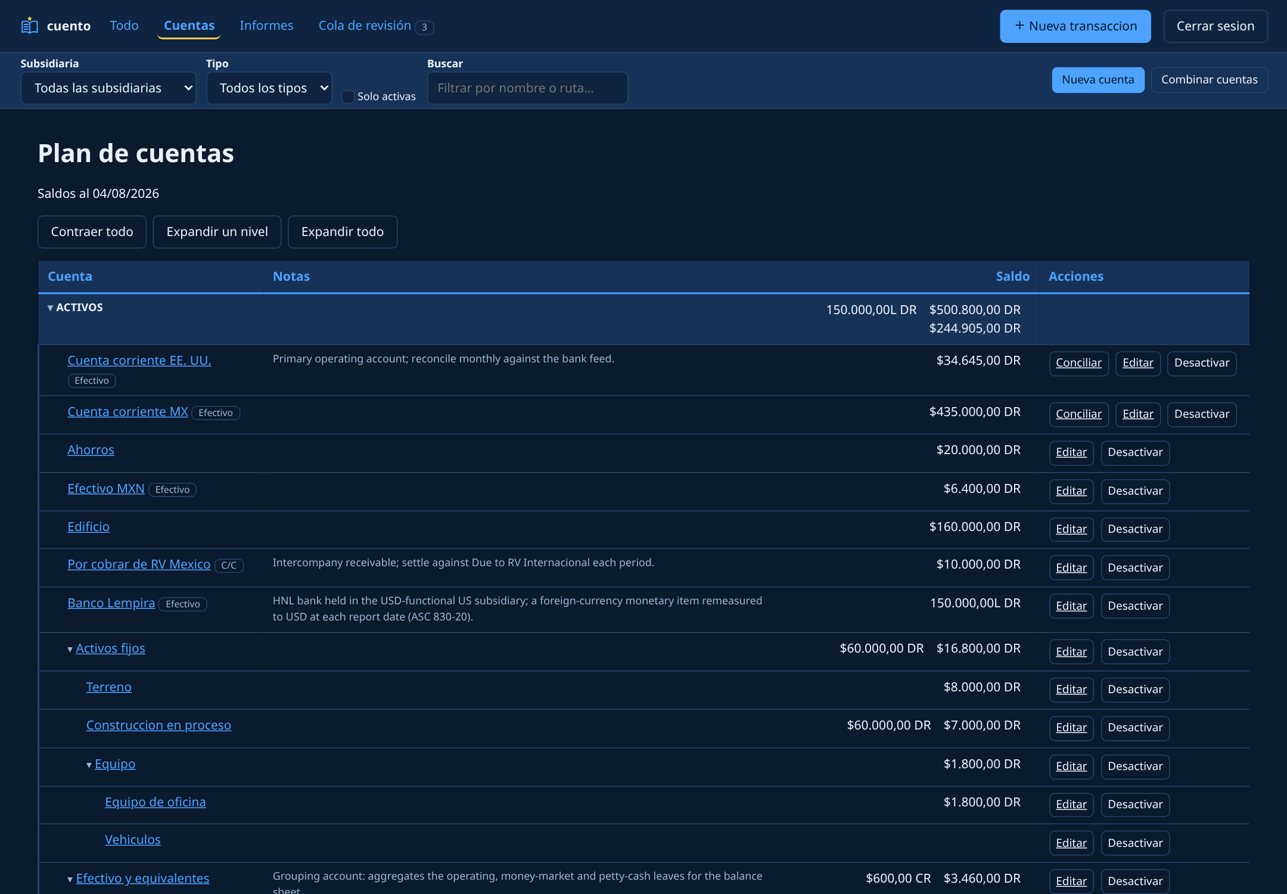The image size is (1287, 894).
Task: Click Expandir un nivel button
Action: (x=217, y=232)
